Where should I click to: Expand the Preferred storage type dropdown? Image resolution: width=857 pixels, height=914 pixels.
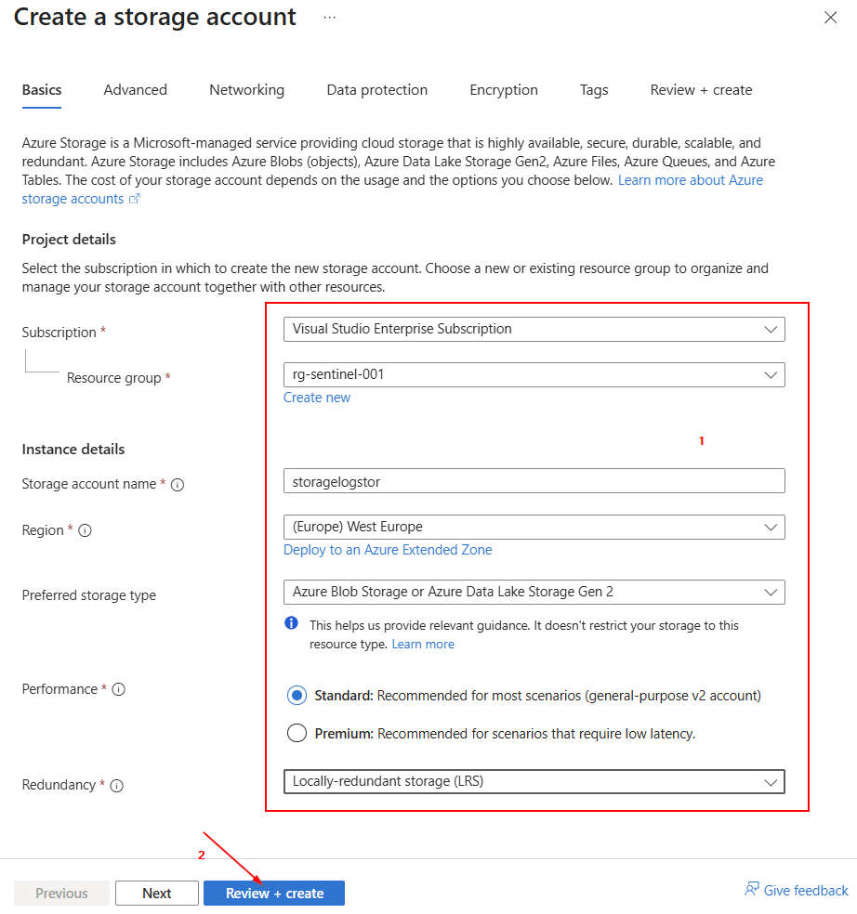pyautogui.click(x=534, y=592)
